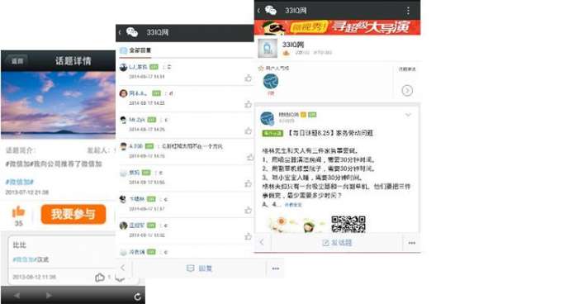Open the 回复 reply button in middle screen
Viewport: 578px width, 304px height.
(200, 268)
